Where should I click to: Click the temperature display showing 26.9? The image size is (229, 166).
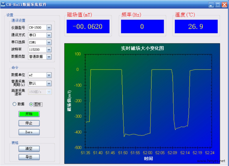[x=196, y=27]
